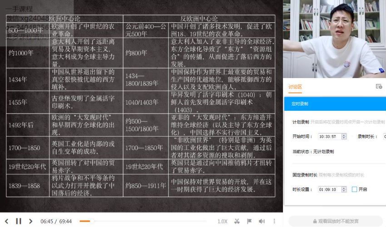Enable the 开启 fixed duration checkbox
Image resolution: width=386 pixels, height=227 pixels.
pos(354,189)
